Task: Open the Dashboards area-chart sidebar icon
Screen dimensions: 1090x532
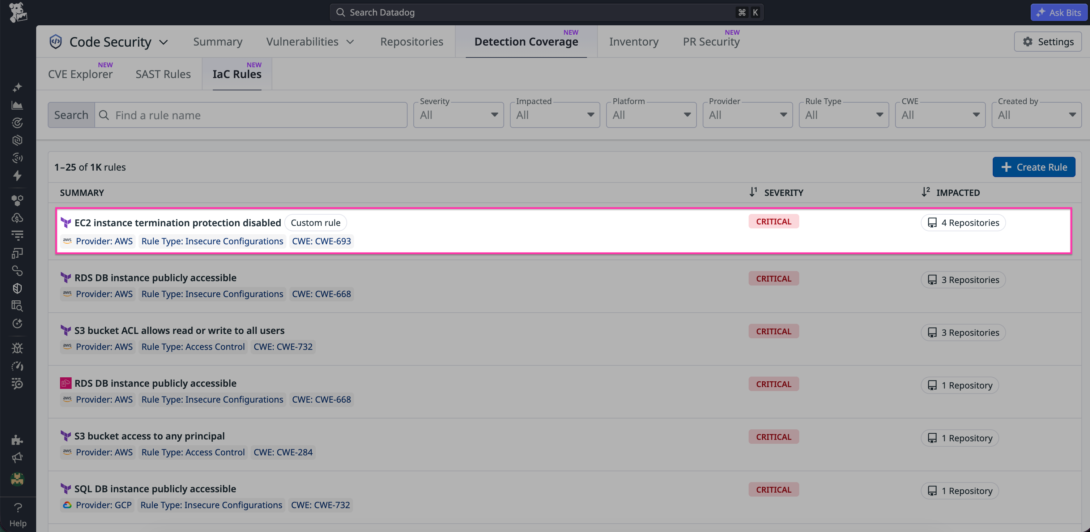Action: point(17,105)
